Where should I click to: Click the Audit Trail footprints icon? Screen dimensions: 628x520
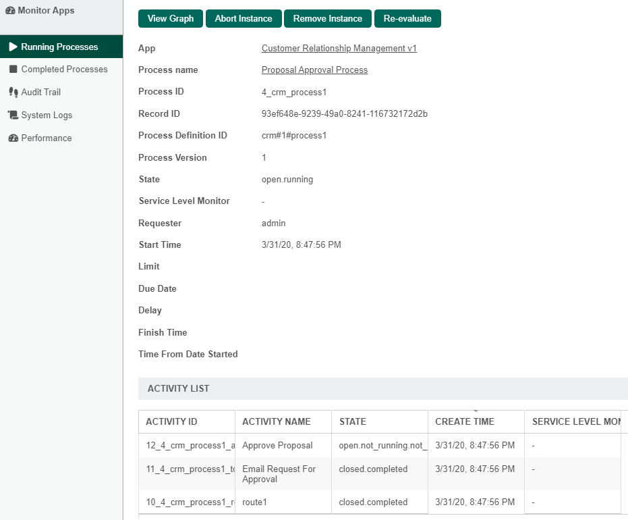point(13,93)
